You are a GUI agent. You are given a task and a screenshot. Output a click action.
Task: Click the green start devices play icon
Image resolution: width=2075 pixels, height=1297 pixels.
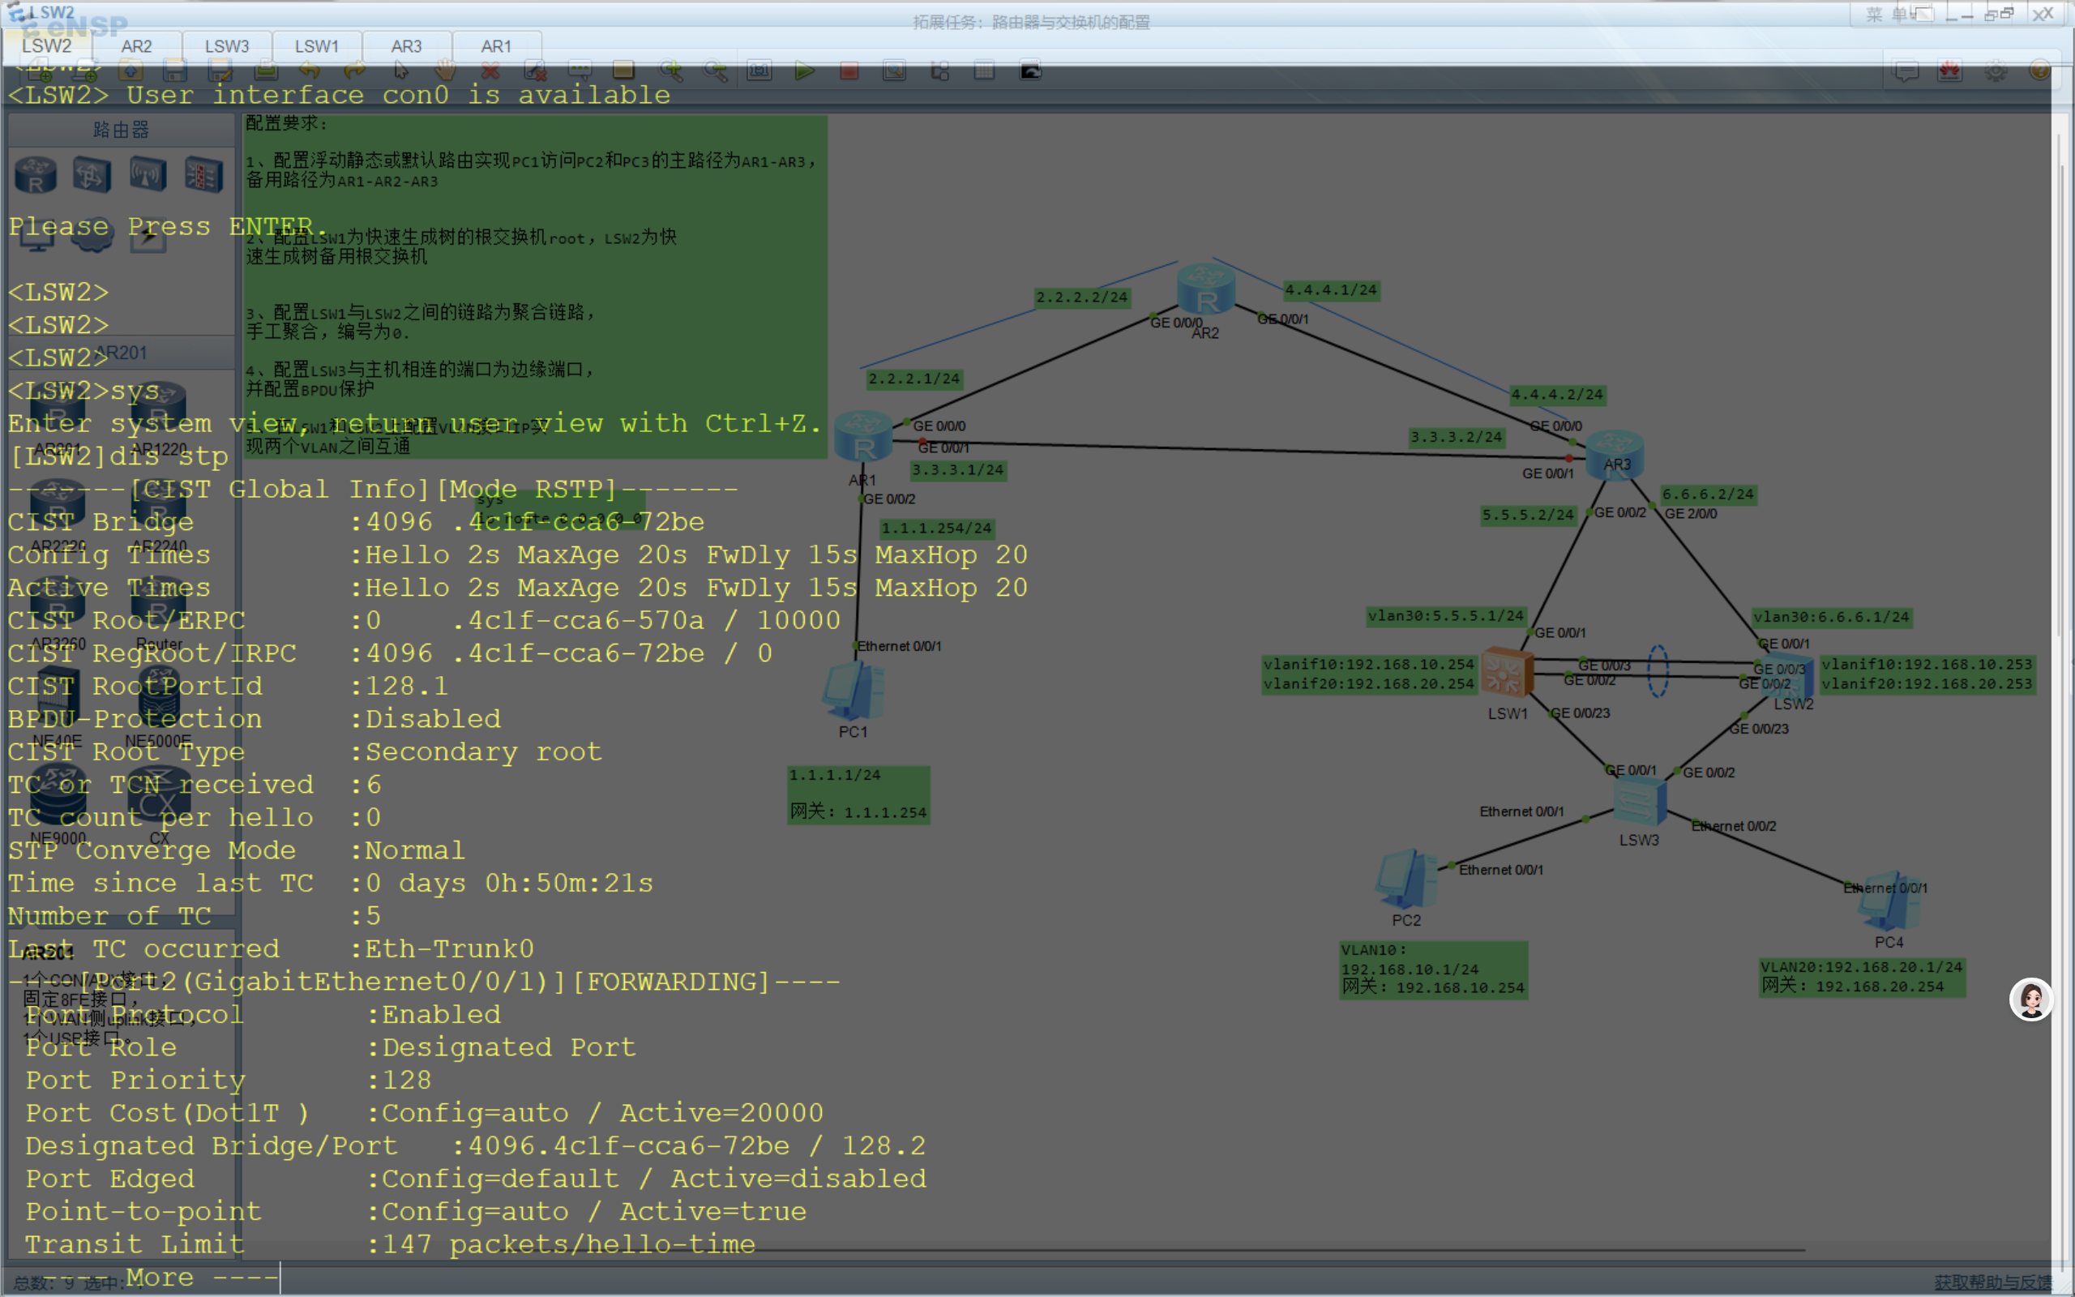point(803,71)
